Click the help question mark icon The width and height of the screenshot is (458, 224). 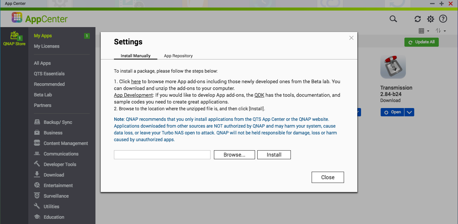tap(443, 19)
